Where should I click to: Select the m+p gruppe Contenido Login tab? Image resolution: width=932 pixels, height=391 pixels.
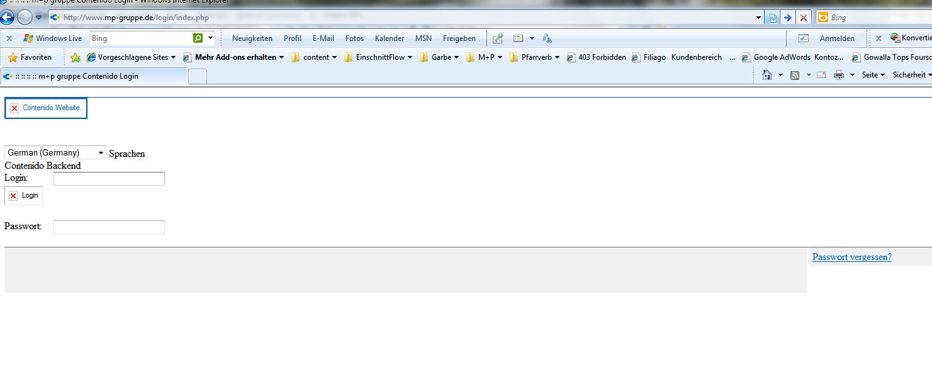pyautogui.click(x=94, y=76)
